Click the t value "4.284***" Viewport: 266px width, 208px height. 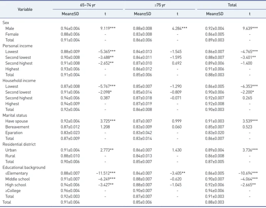180,28
